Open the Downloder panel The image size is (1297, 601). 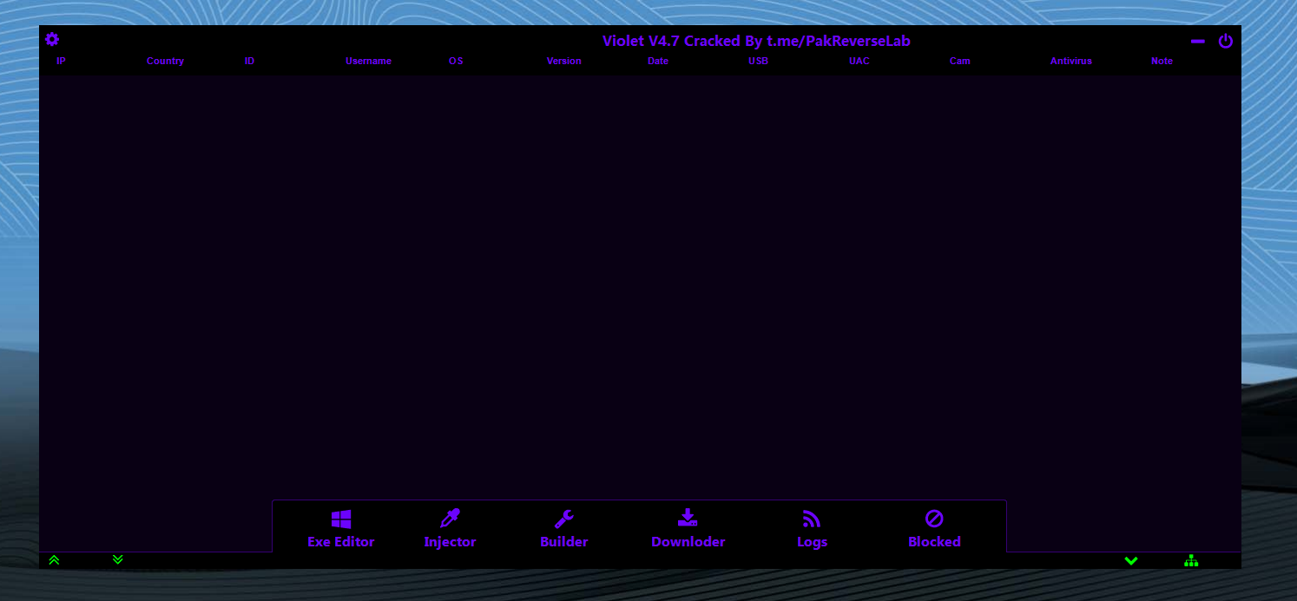[x=688, y=529]
